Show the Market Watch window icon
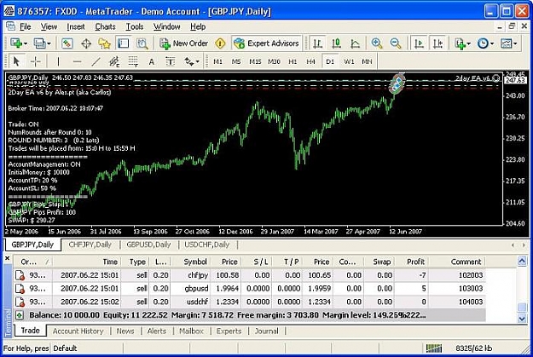Image resolution: width=533 pixels, height=357 pixels. (x=67, y=43)
